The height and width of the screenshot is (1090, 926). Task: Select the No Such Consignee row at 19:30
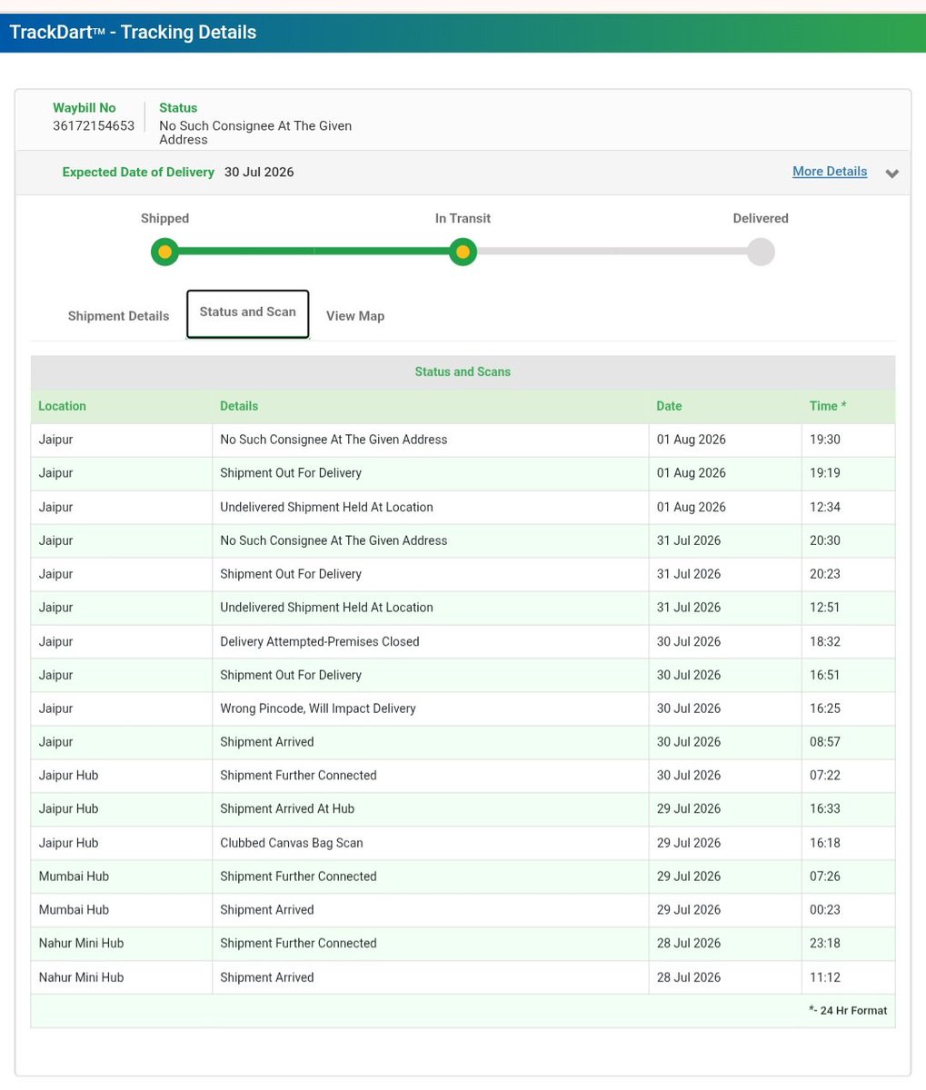(463, 440)
